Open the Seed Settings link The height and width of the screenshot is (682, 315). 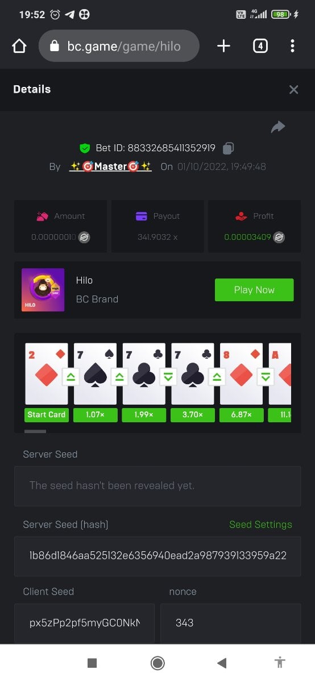click(260, 525)
